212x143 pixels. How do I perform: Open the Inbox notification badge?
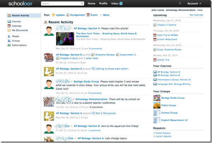click(121, 4)
